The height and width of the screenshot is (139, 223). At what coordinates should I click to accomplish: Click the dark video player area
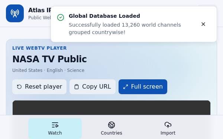pos(111,107)
